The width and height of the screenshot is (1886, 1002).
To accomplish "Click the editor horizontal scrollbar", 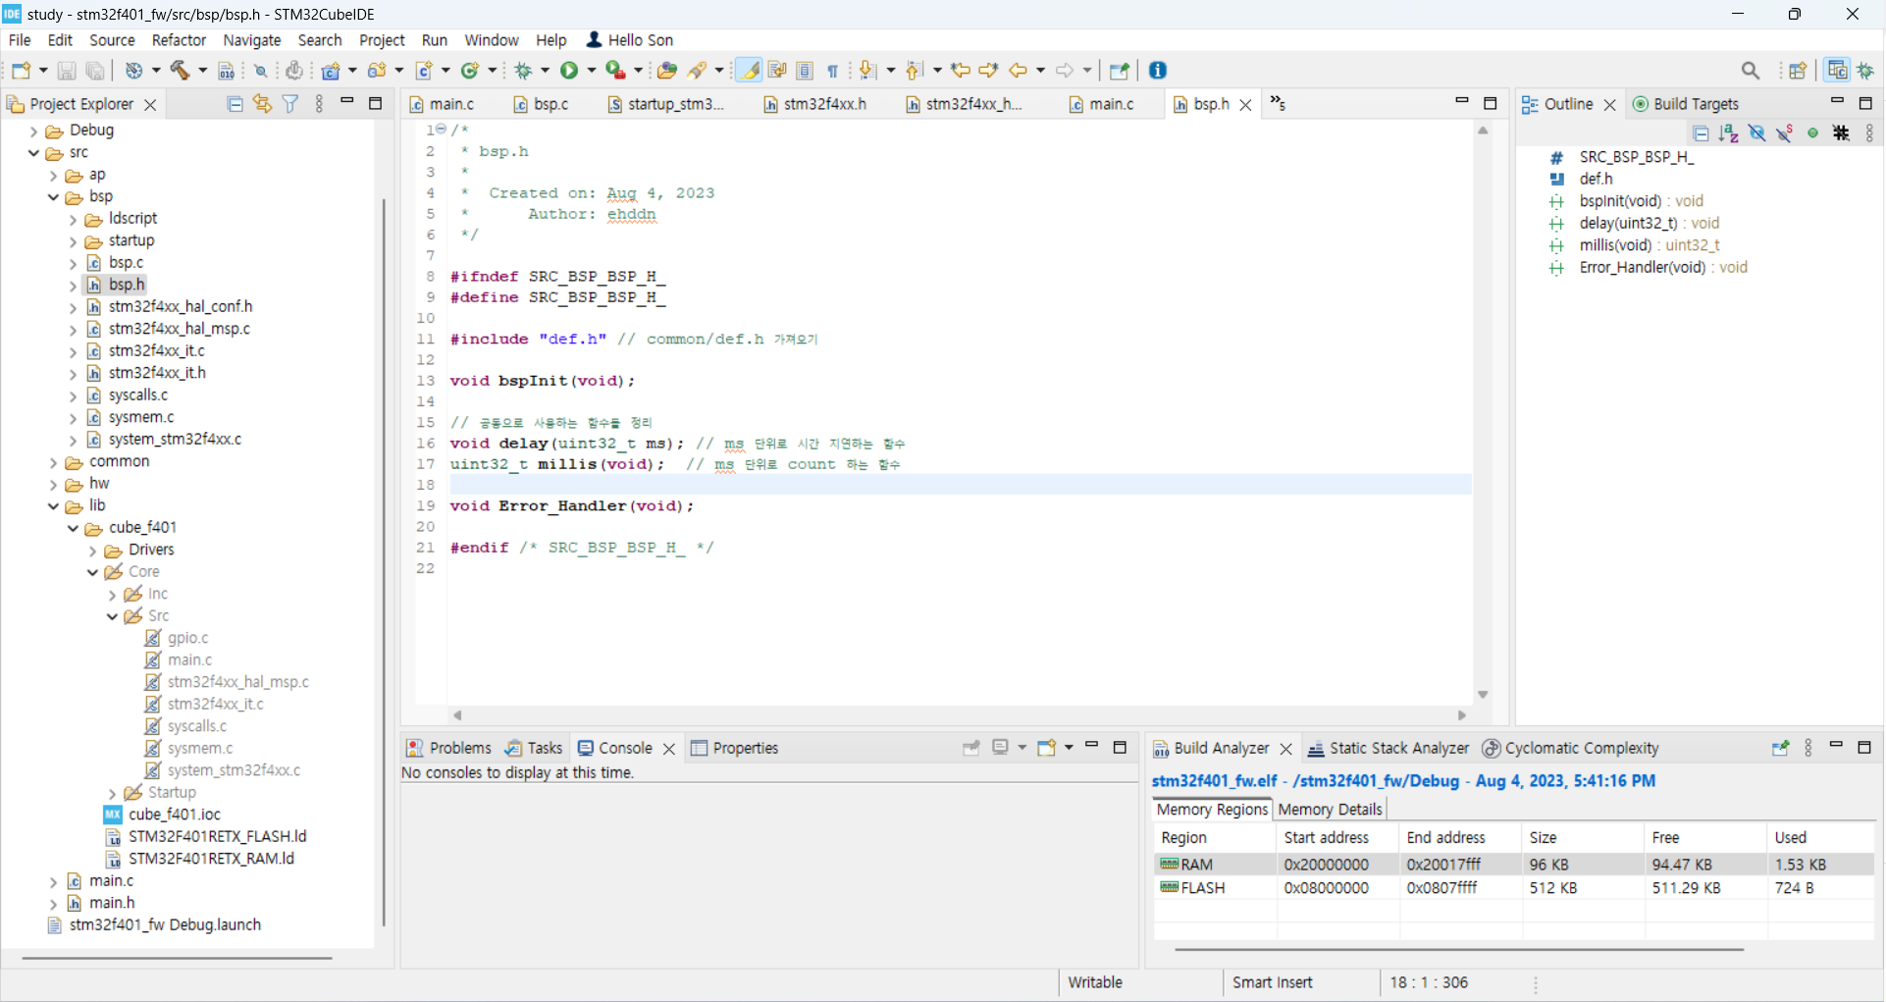I will click(959, 715).
